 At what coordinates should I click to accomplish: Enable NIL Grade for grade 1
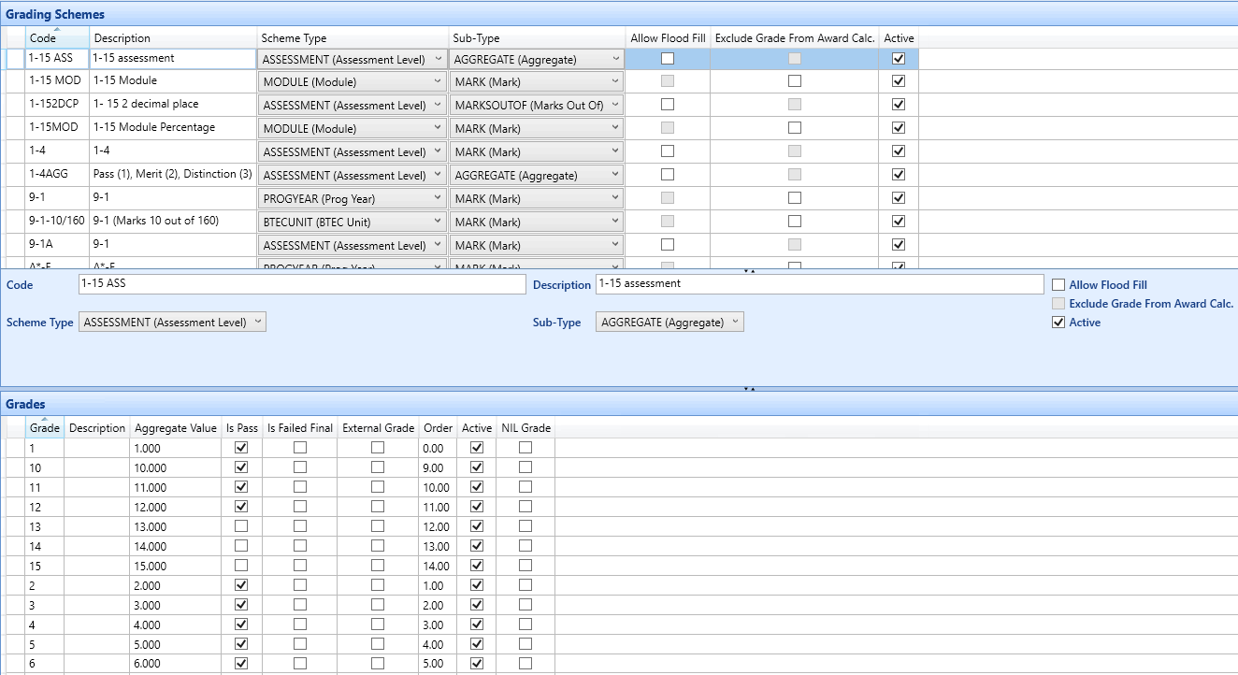click(525, 448)
